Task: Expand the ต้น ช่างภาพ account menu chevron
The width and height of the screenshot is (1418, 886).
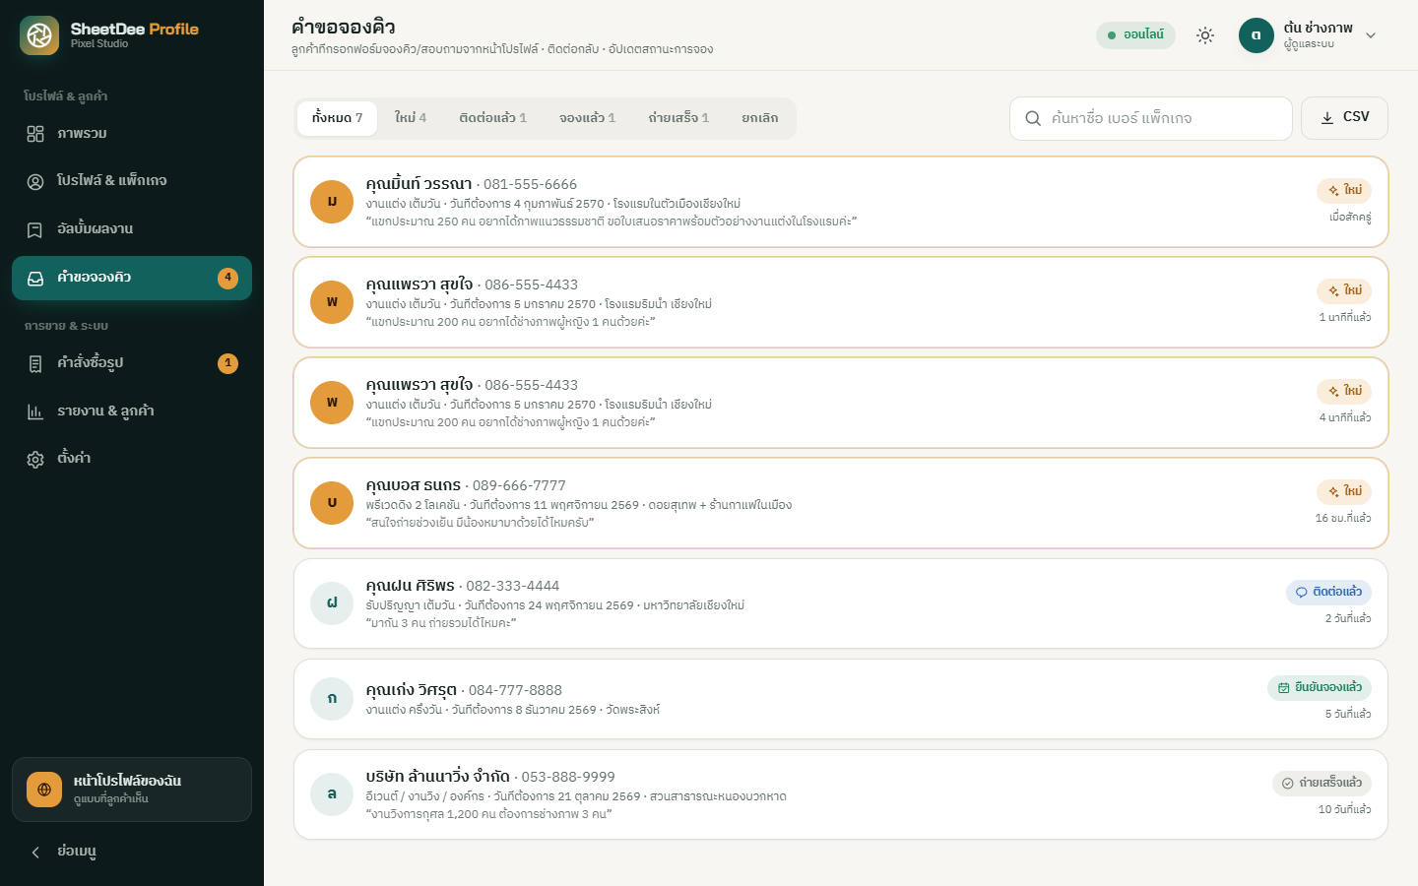Action: coord(1371,35)
